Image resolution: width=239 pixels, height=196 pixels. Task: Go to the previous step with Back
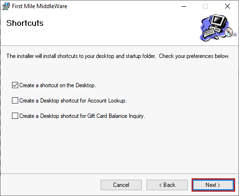[x=167, y=185]
